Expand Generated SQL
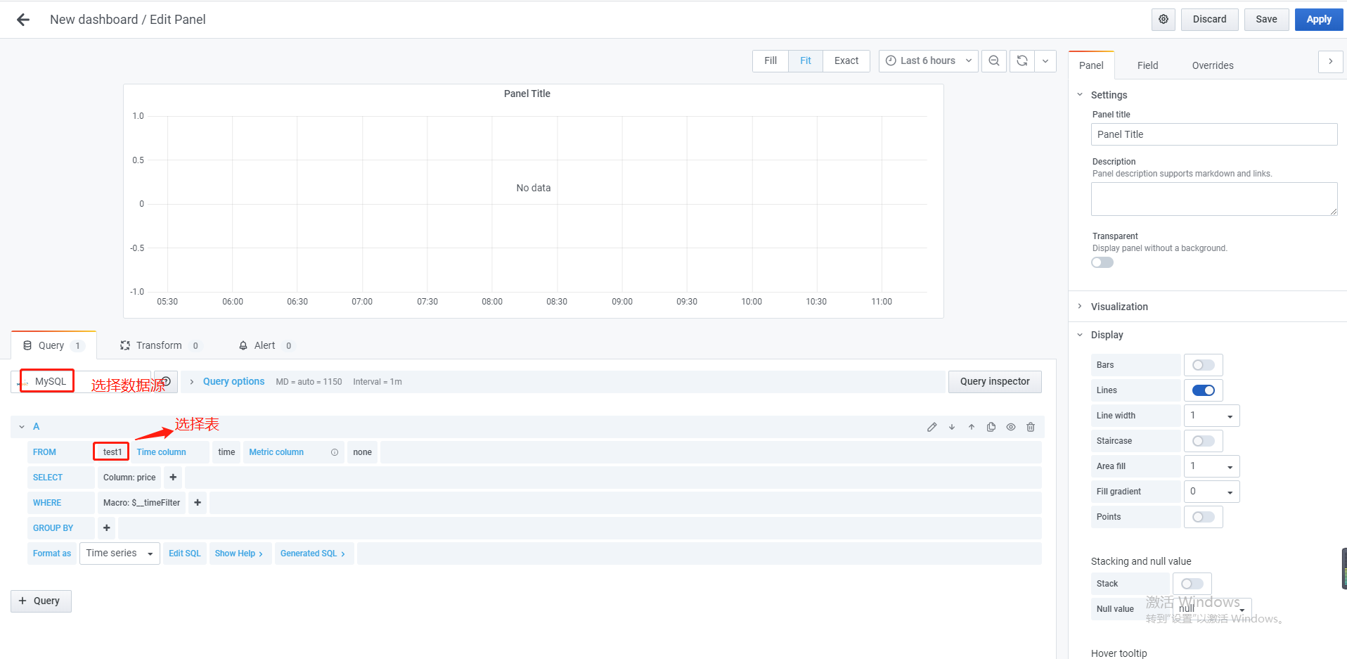This screenshot has width=1347, height=659. 313,554
